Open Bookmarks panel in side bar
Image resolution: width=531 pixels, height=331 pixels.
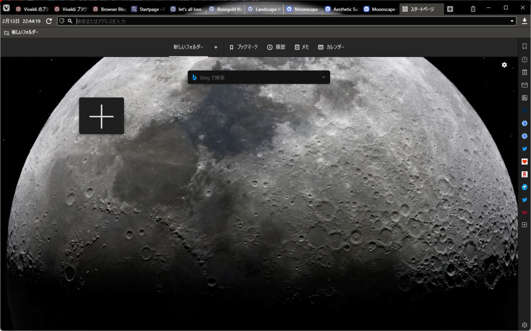click(x=524, y=46)
